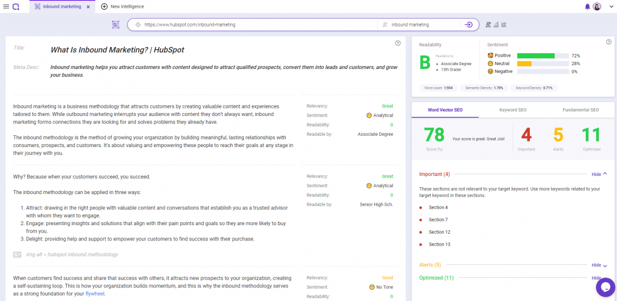Click the img alt image icon
617x301 pixels.
[x=17, y=255]
